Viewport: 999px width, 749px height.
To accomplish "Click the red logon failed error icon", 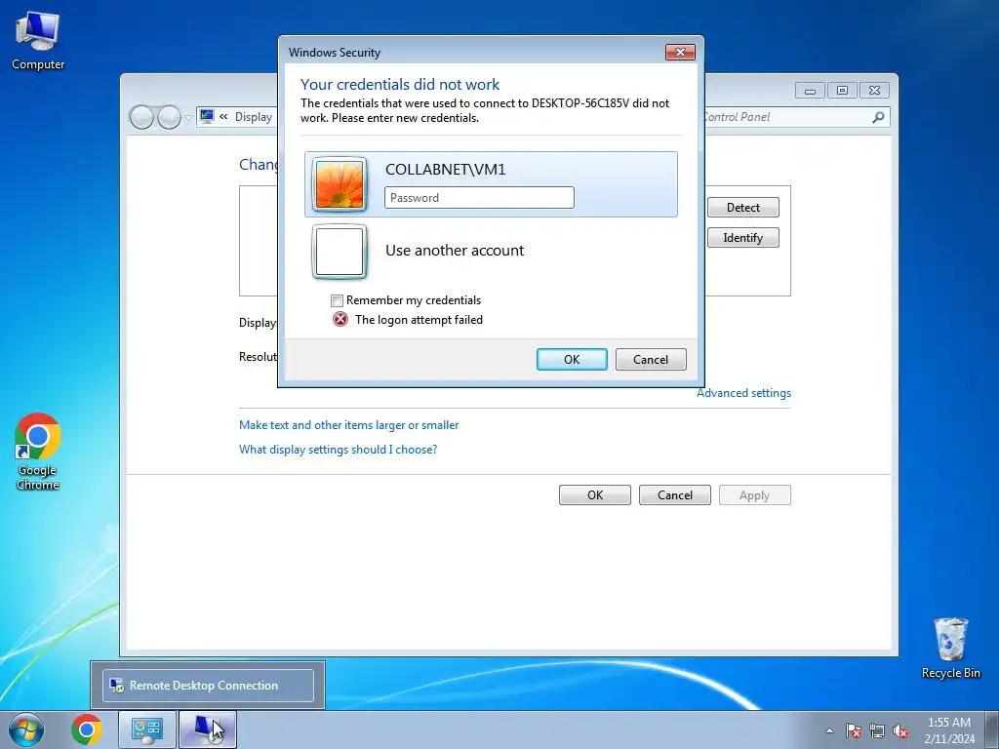I will [x=340, y=319].
